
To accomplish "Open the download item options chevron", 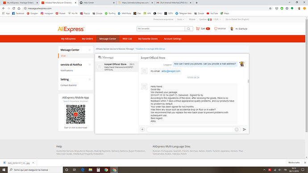I will (33, 163).
